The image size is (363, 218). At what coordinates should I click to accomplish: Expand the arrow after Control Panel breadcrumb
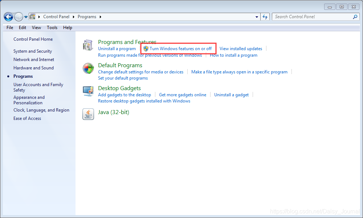(x=74, y=17)
